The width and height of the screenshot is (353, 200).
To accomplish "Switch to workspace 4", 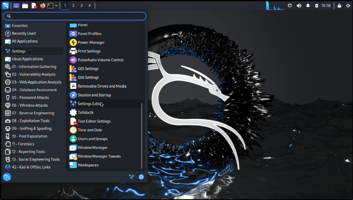I will click(90, 6).
